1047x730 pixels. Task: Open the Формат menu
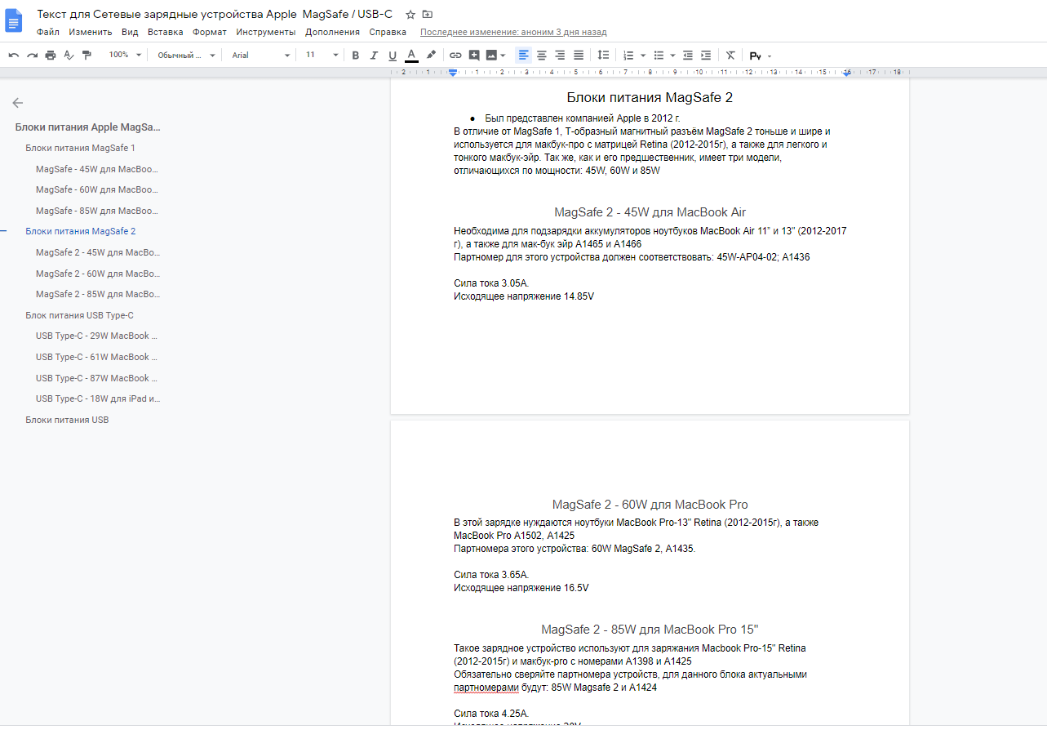point(210,33)
